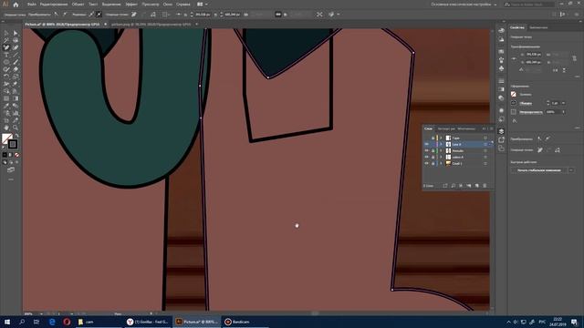The image size is (584, 328).
Task: Open the Справка menu
Action: point(182,5)
